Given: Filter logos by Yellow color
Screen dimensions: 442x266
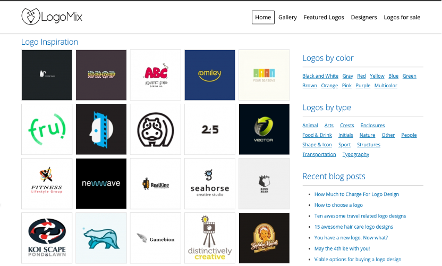Looking at the screenshot, I should (377, 76).
